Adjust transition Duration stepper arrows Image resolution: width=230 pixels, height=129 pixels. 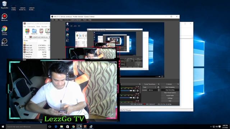tap(158, 90)
